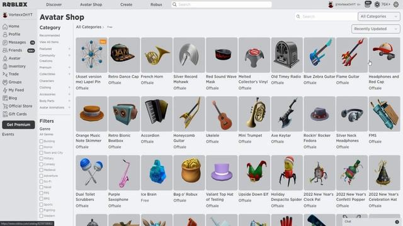403x226 pixels.
Task: Open the Accordion item thumbnail
Action: click(157, 114)
